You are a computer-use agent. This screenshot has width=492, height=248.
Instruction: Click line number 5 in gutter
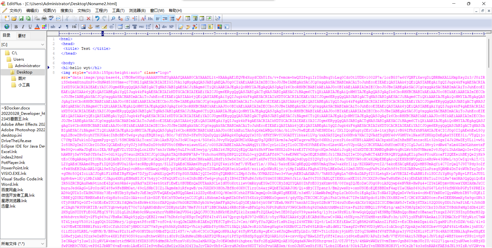pyautogui.click(x=54, y=58)
